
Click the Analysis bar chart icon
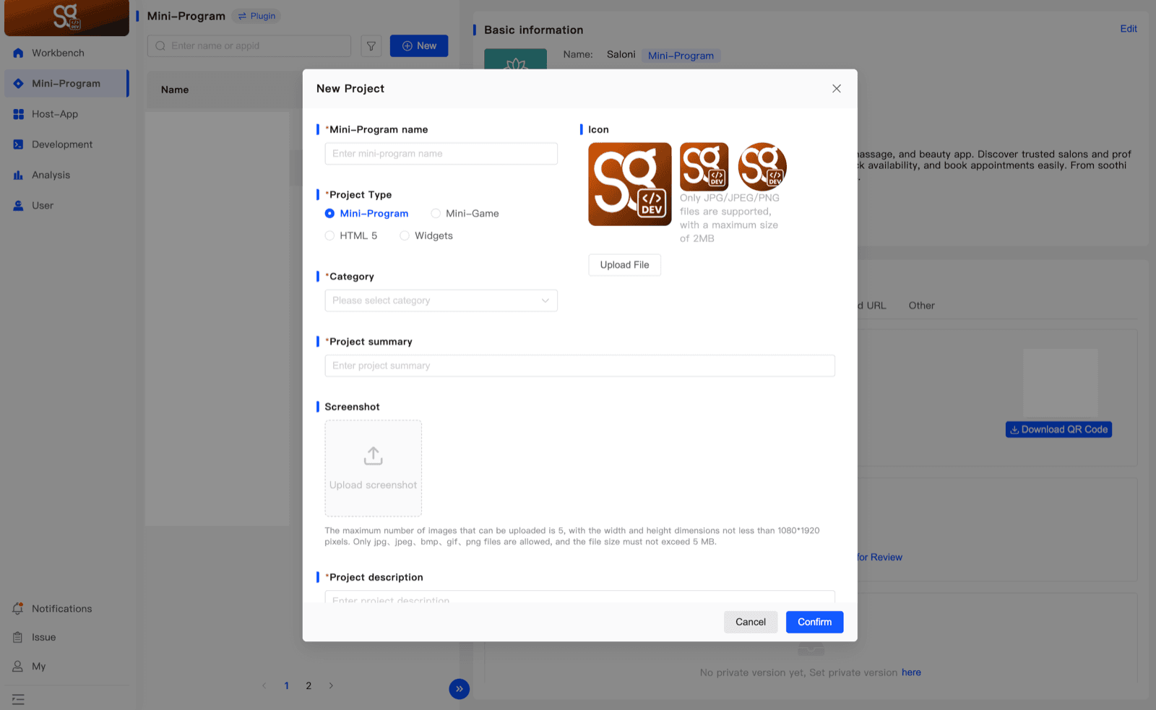[x=18, y=175]
